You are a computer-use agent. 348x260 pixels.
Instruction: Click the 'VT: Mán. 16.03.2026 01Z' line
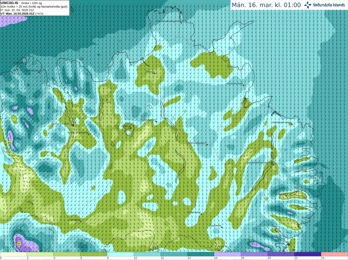(x=22, y=14)
